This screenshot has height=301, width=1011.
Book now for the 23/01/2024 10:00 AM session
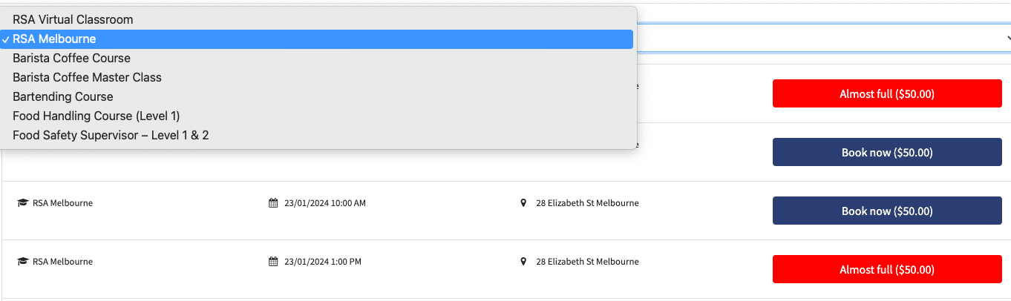coord(887,211)
